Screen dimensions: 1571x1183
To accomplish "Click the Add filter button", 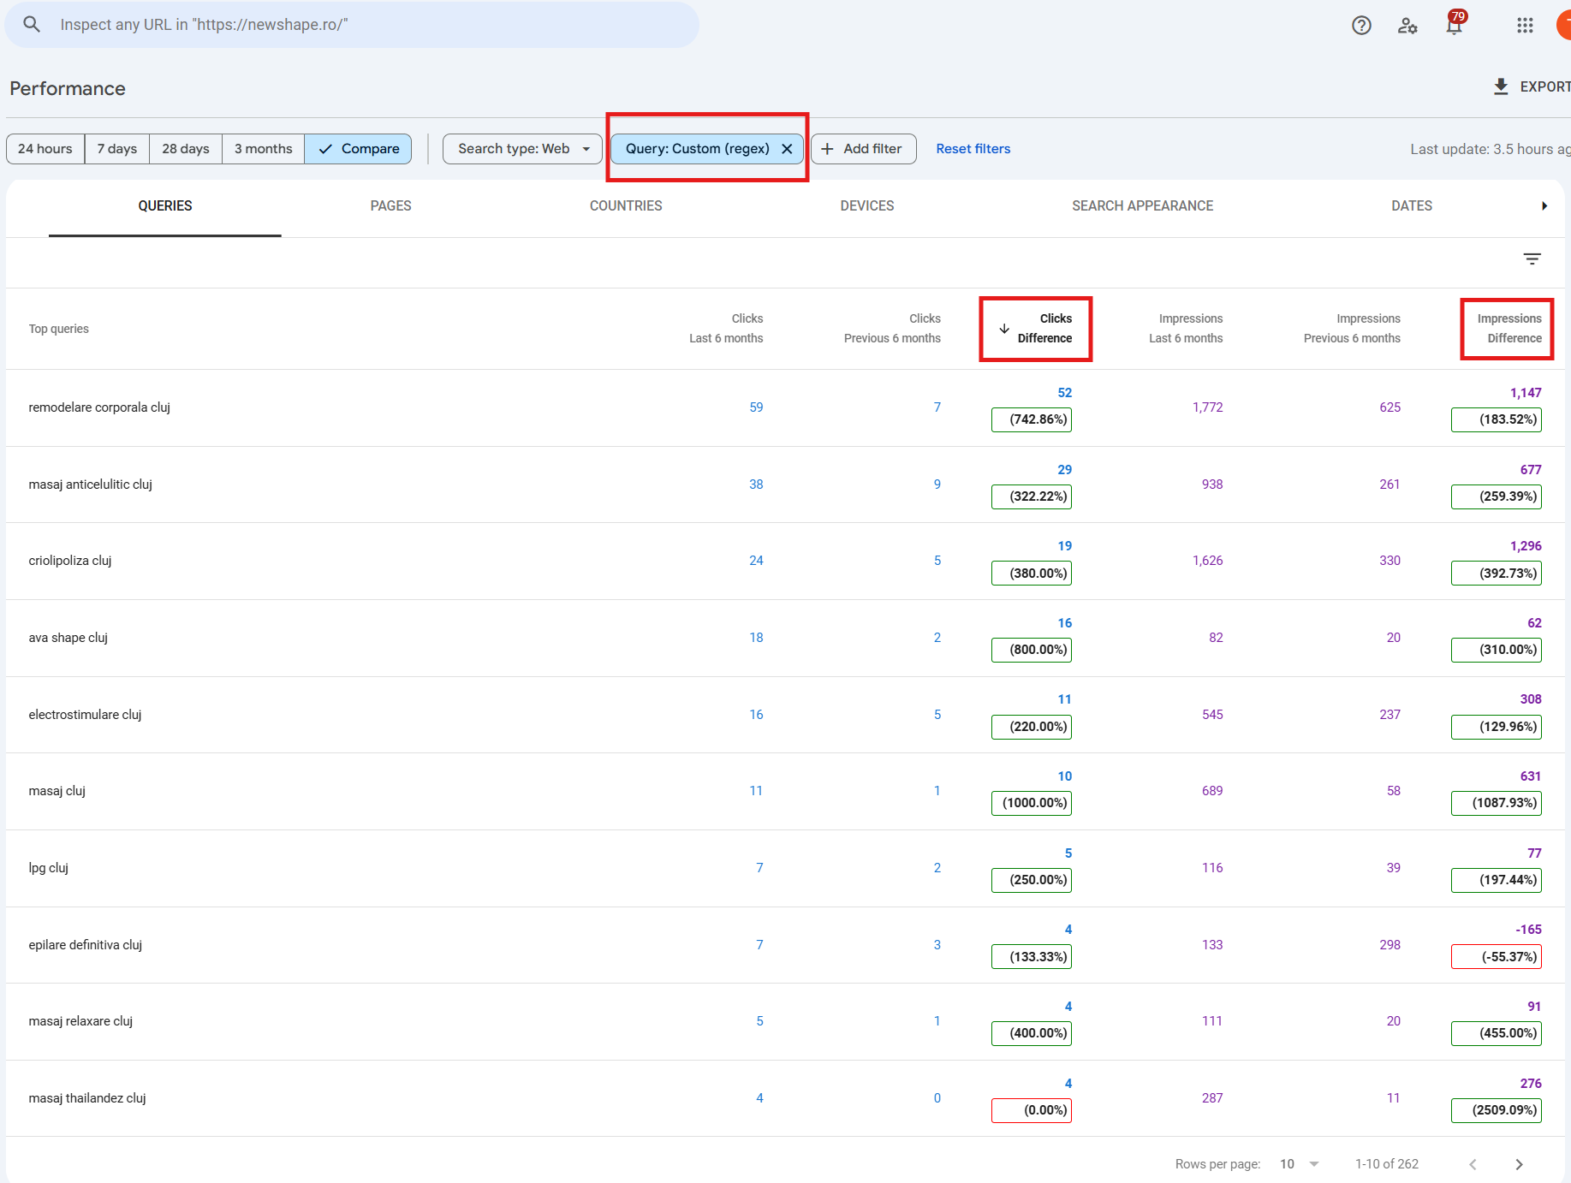I will (864, 149).
